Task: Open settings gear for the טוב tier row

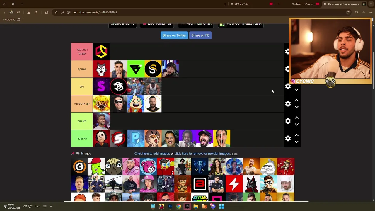Action: click(288, 86)
